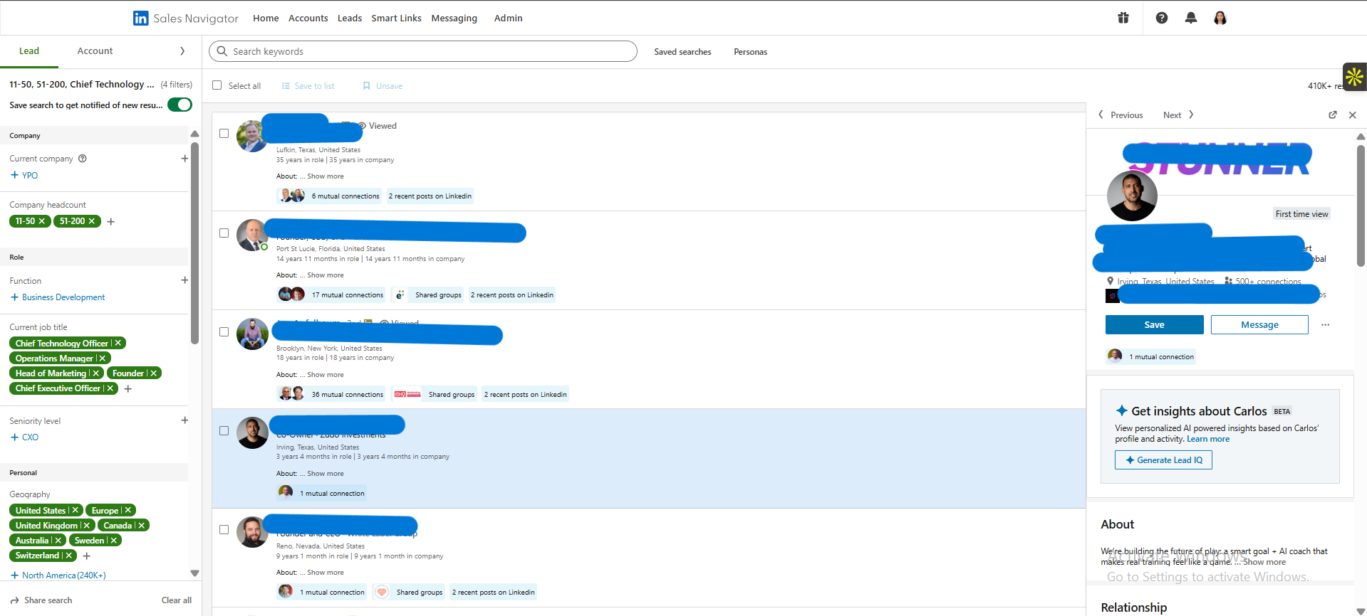Open lead profile in new tab icon
The width and height of the screenshot is (1367, 616).
point(1333,115)
